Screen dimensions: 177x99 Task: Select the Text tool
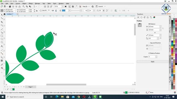(2, 46)
